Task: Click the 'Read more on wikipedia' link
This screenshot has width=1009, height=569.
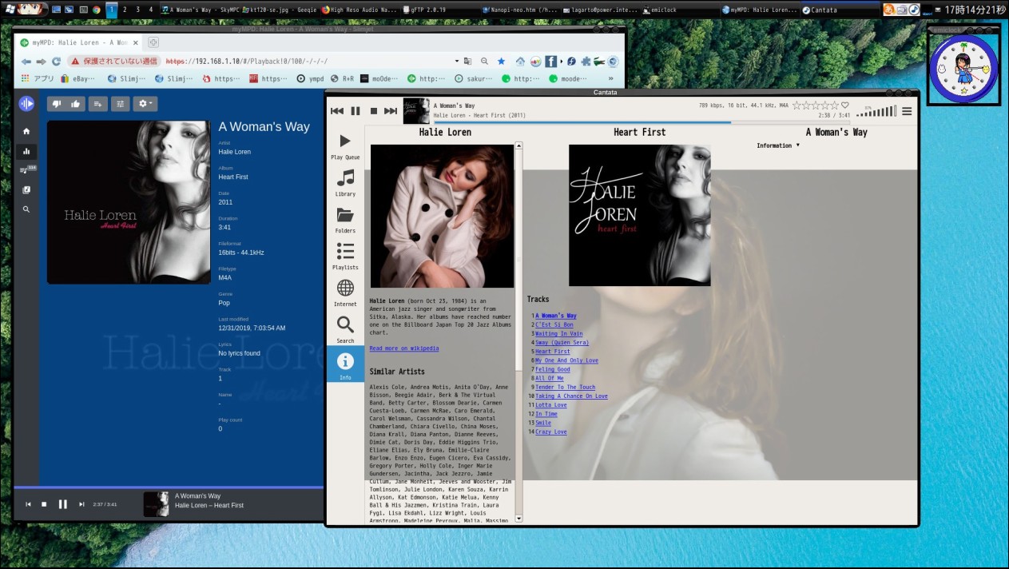Action: point(403,348)
